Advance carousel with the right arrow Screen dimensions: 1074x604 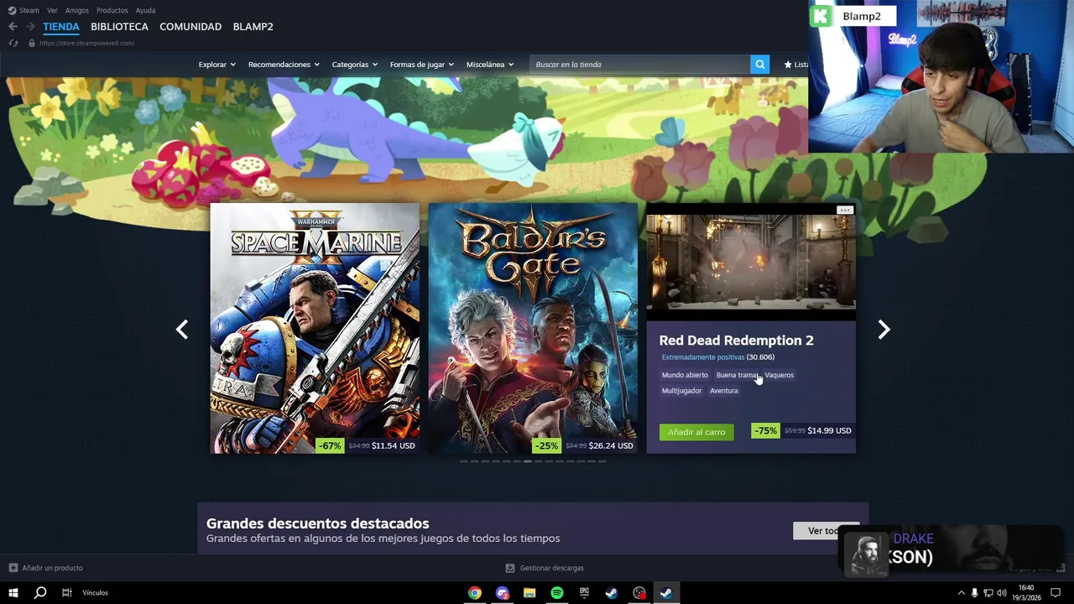click(x=884, y=330)
